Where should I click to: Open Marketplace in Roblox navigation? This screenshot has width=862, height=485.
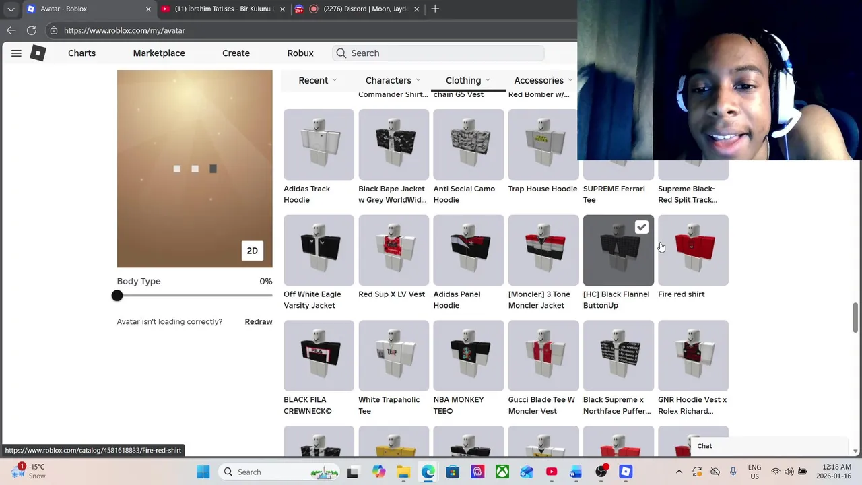click(x=159, y=53)
